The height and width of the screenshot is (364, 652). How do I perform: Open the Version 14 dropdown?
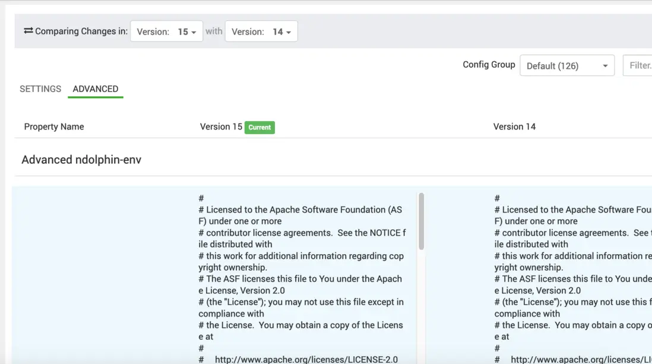pyautogui.click(x=261, y=32)
